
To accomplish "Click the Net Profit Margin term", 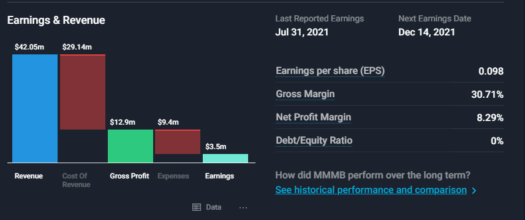I will pyautogui.click(x=314, y=117).
